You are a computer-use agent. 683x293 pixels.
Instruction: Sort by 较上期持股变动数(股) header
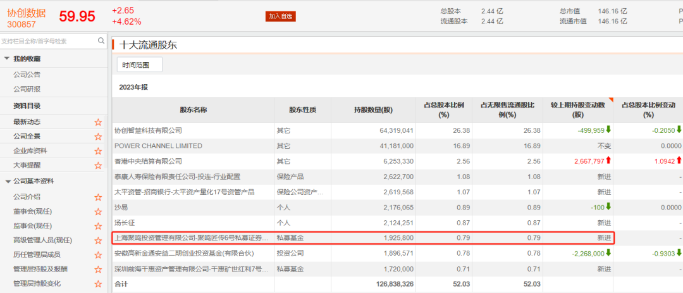point(578,110)
